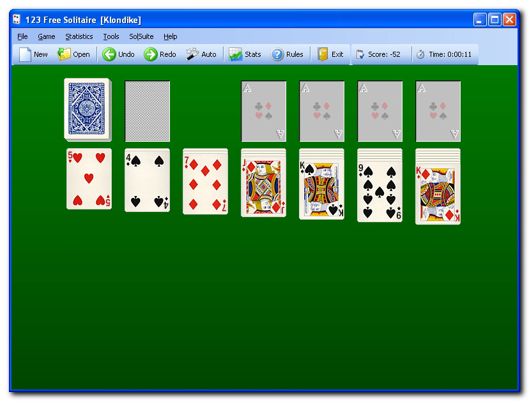
Task: Click the Time: 0:00:11 readout
Action: coord(450,54)
